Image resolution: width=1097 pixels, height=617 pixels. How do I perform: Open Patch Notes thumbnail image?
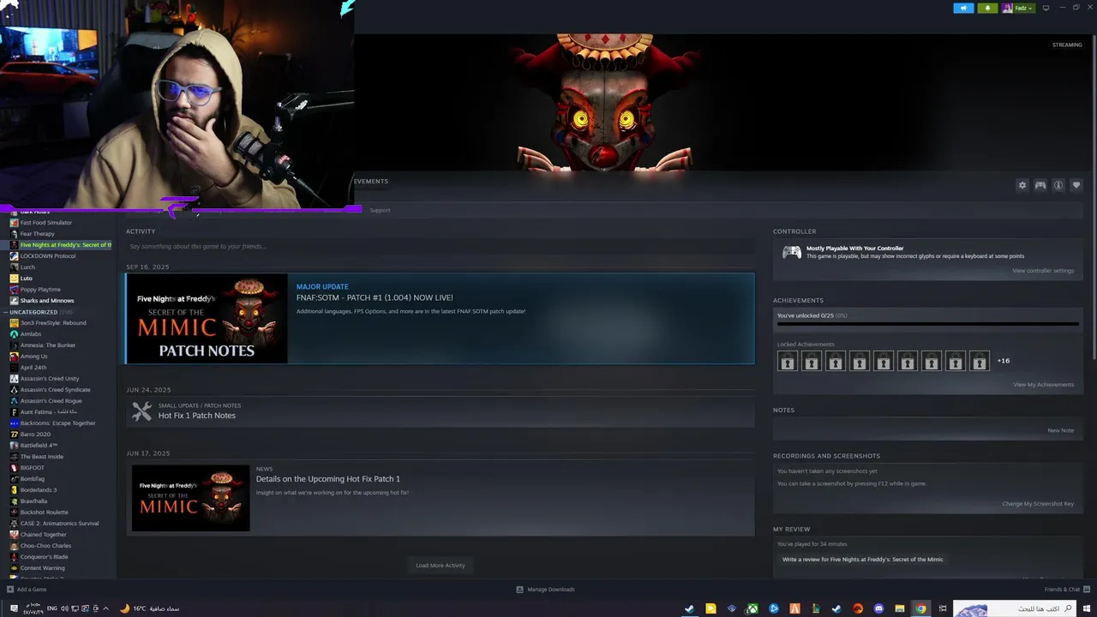(207, 319)
